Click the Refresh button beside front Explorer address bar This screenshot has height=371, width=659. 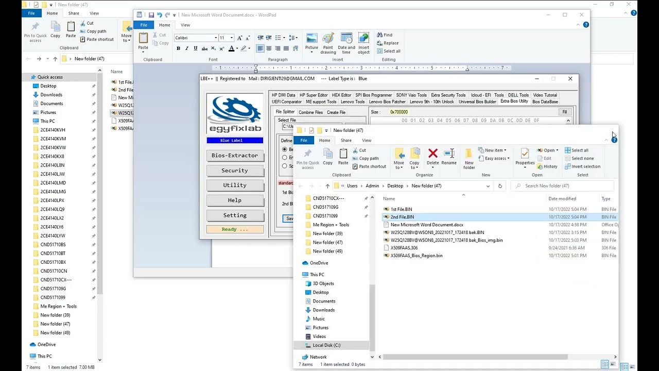[500, 186]
